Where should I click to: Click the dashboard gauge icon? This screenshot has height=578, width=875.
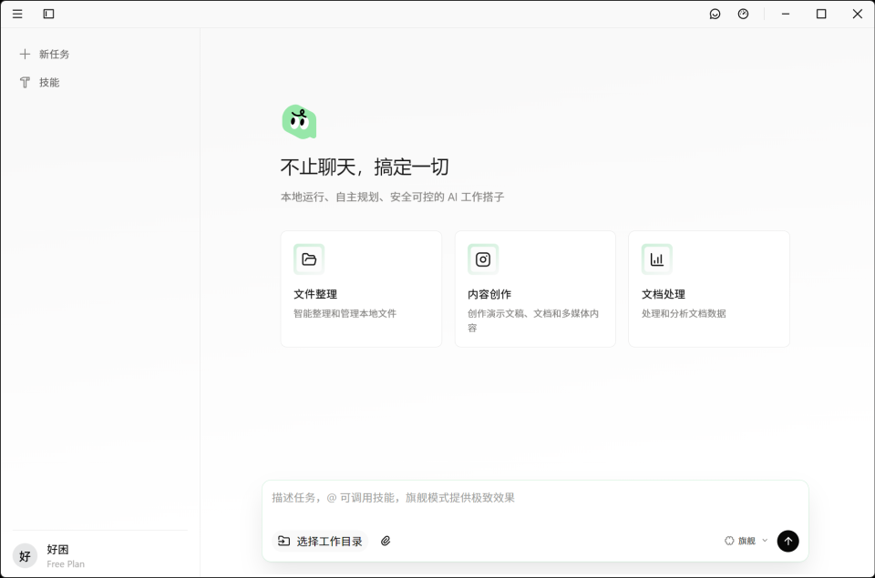coord(744,14)
